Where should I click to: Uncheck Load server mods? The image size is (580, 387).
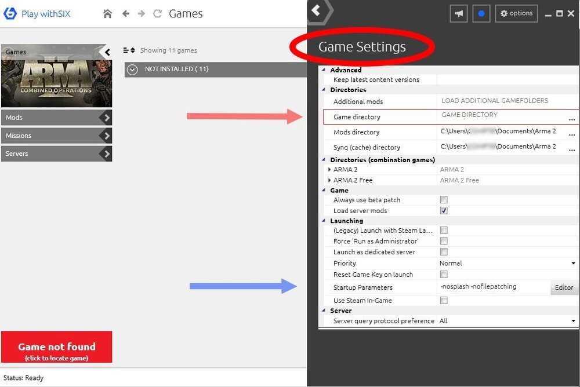click(444, 211)
